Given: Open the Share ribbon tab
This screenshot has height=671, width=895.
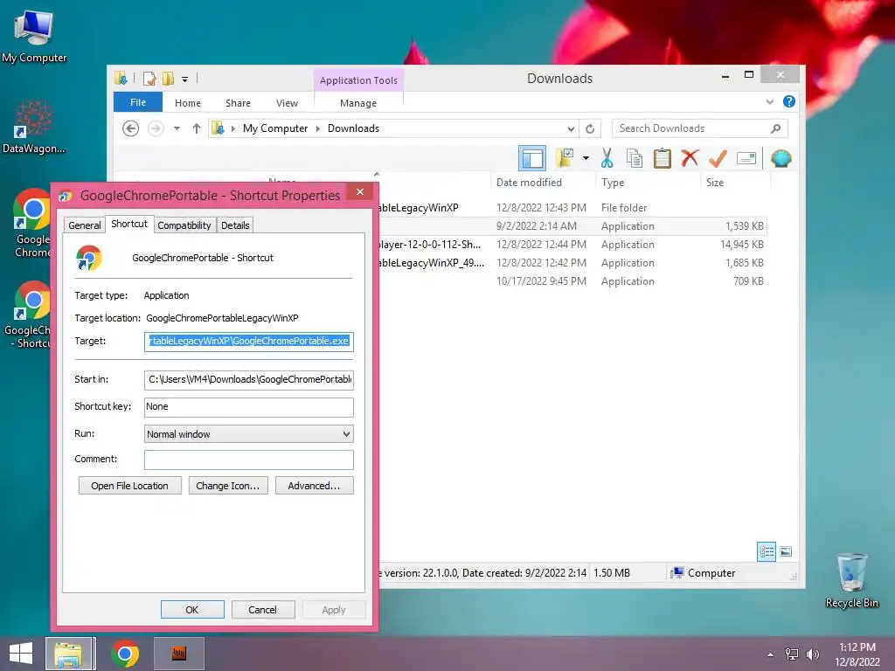Looking at the screenshot, I should point(238,103).
